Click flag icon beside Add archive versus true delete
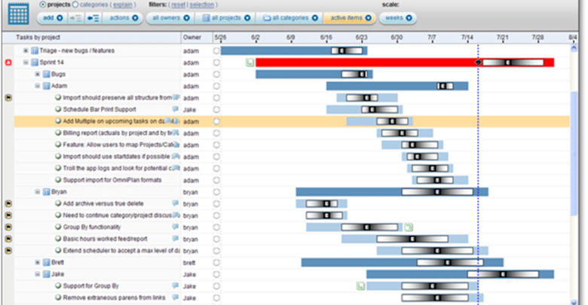 (x=8, y=204)
